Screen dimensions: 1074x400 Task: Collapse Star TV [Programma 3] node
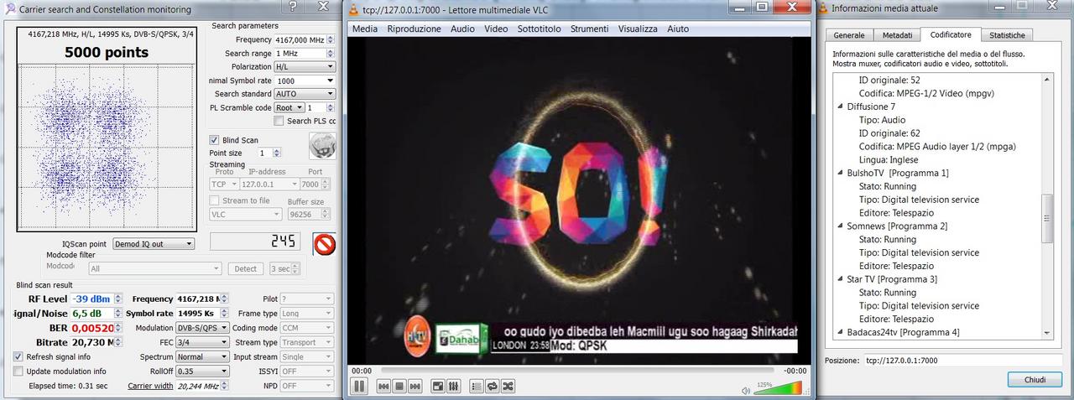(841, 279)
